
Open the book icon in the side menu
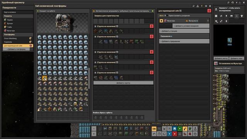tap(232, 16)
